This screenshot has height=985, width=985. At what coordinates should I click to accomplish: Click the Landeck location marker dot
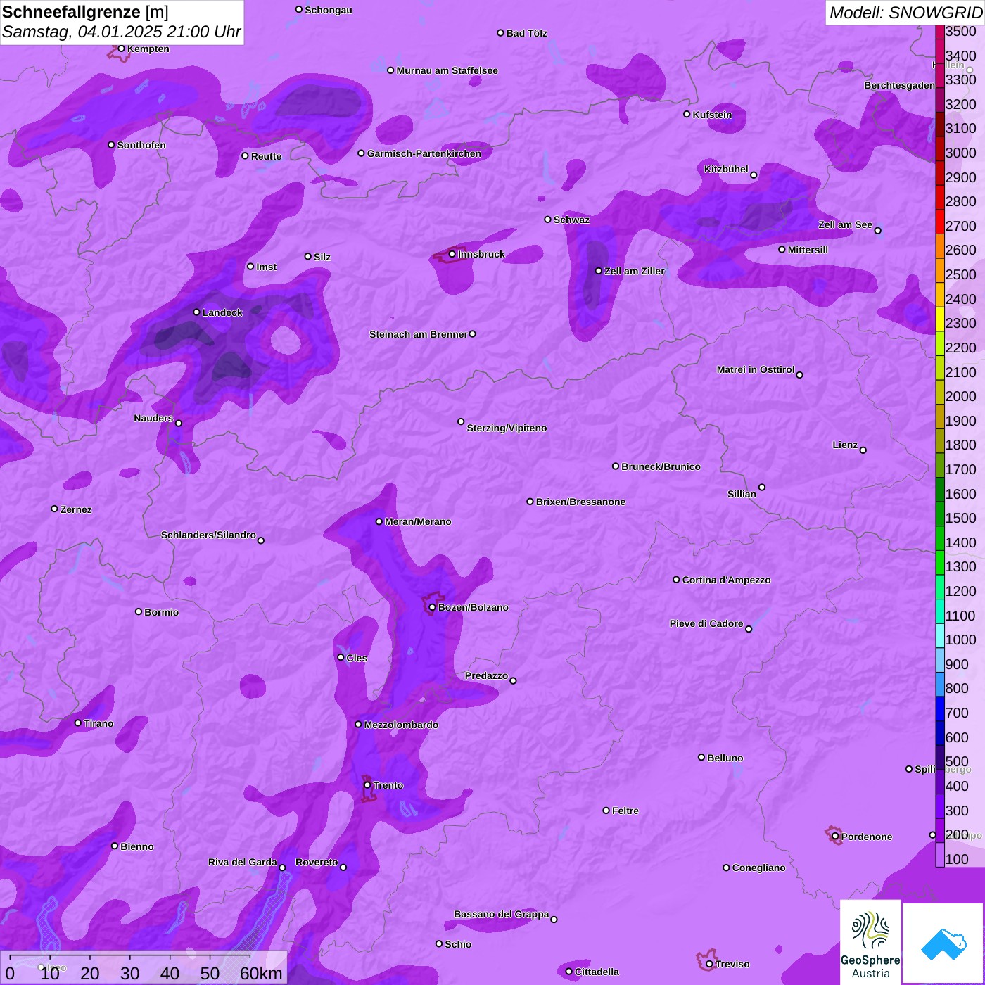tap(196, 312)
